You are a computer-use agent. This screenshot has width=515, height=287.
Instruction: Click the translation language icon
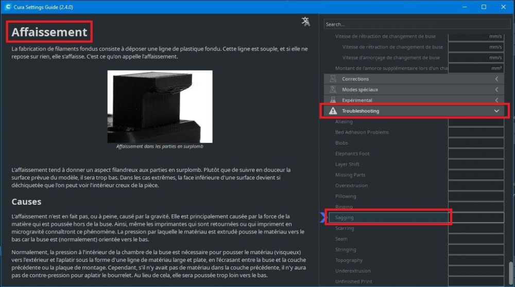tap(306, 22)
